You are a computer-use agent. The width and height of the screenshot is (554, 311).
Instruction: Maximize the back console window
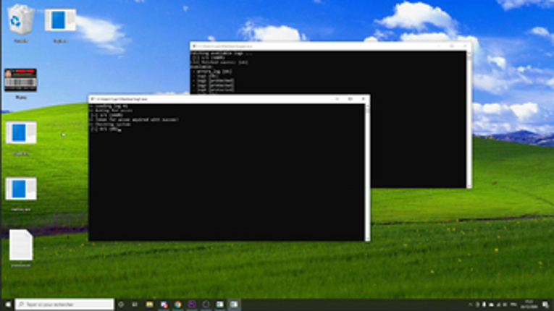coord(452,46)
